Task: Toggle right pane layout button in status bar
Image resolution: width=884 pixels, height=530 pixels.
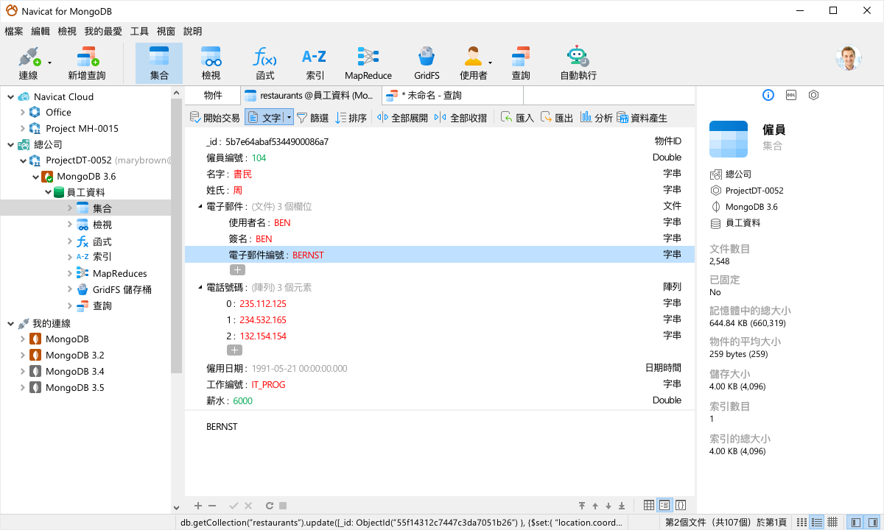Action: point(873,522)
